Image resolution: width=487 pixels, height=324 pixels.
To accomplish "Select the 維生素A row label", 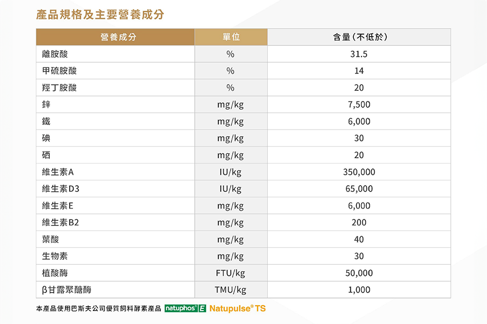I will point(57,172).
